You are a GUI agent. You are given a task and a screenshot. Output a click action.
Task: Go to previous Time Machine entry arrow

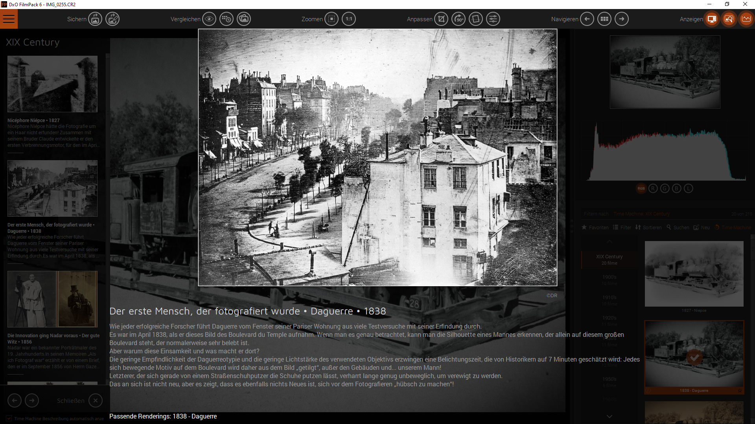15,400
